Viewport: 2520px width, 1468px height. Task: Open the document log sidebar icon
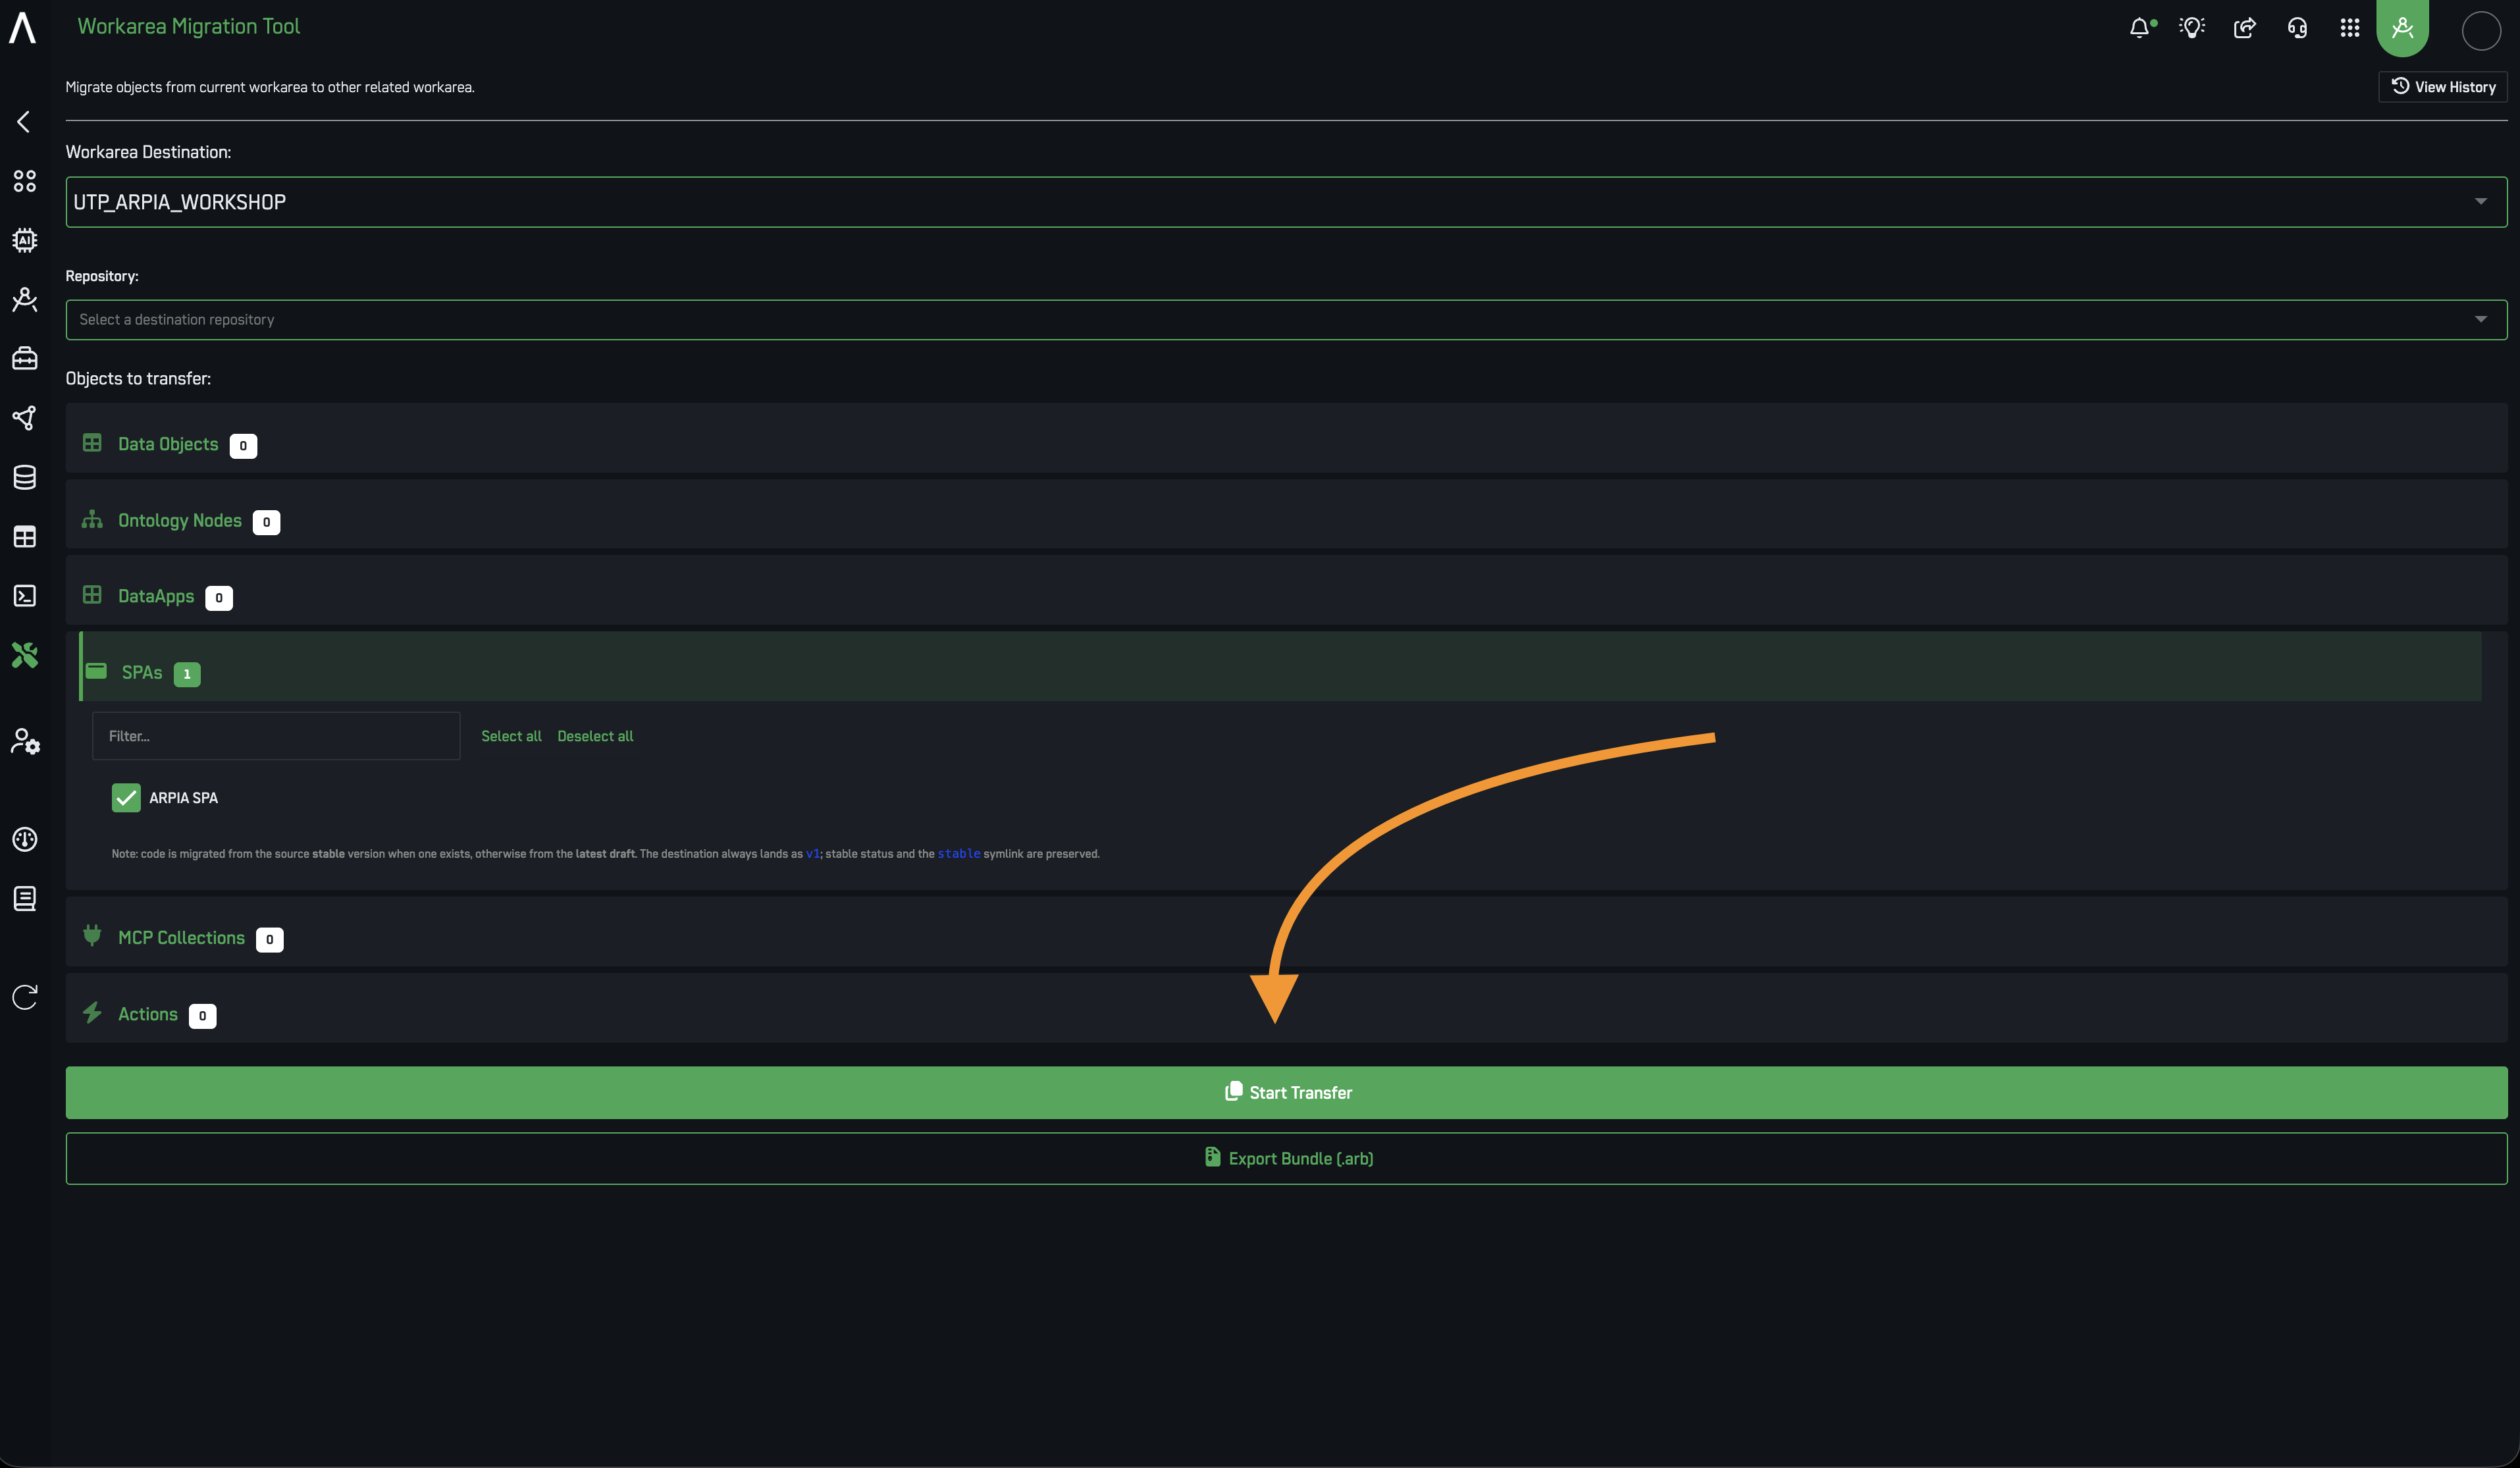pos(25,898)
